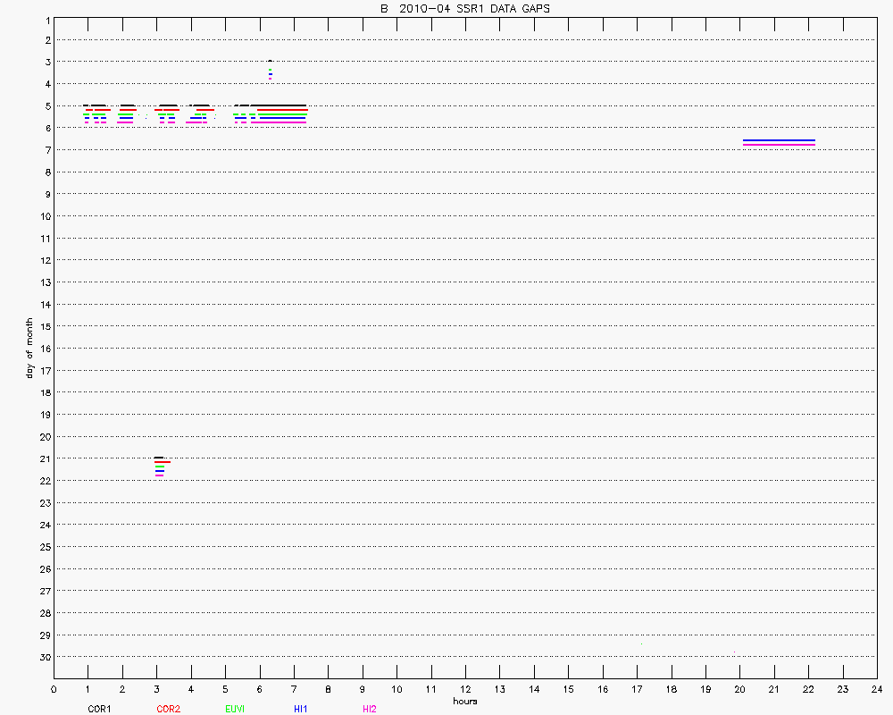Click the blue HI1 legend label

(x=301, y=709)
